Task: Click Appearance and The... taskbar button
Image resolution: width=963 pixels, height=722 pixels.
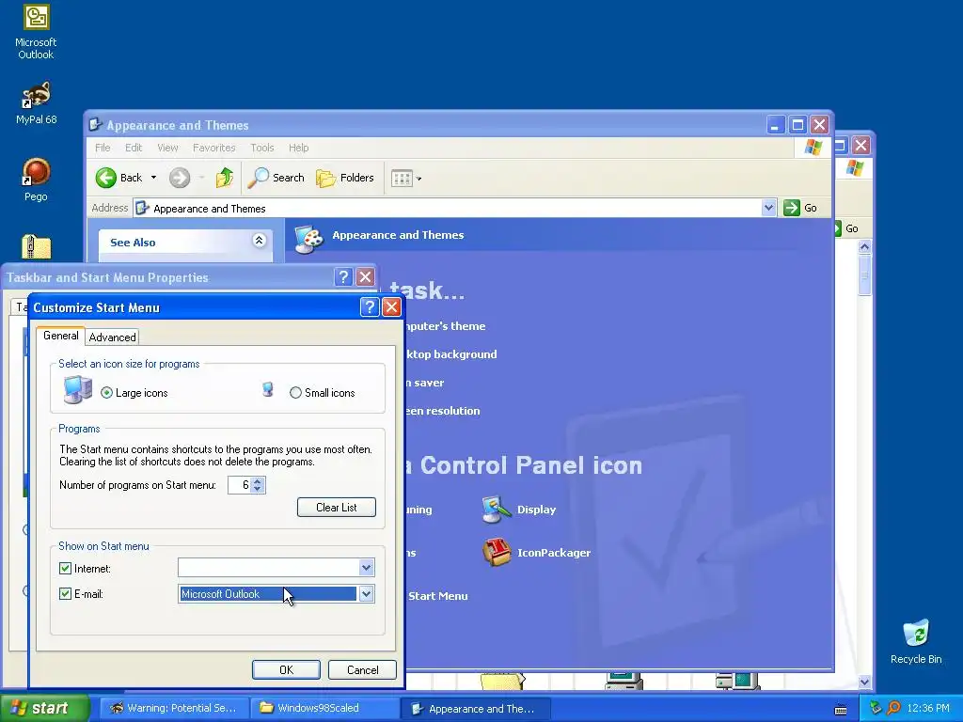Action: pyautogui.click(x=475, y=709)
